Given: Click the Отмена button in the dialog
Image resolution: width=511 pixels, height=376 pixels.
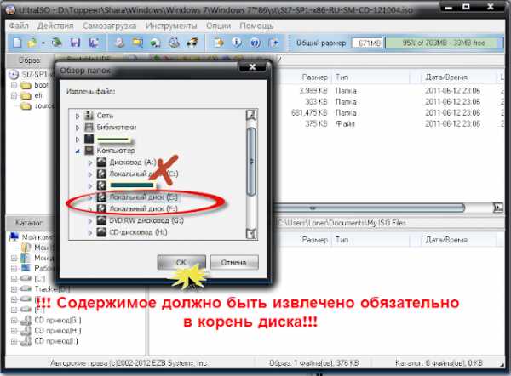Looking at the screenshot, I should pyautogui.click(x=234, y=262).
